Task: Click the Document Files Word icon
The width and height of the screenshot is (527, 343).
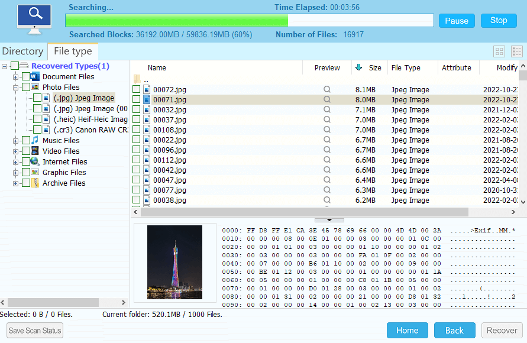Action: (35, 77)
